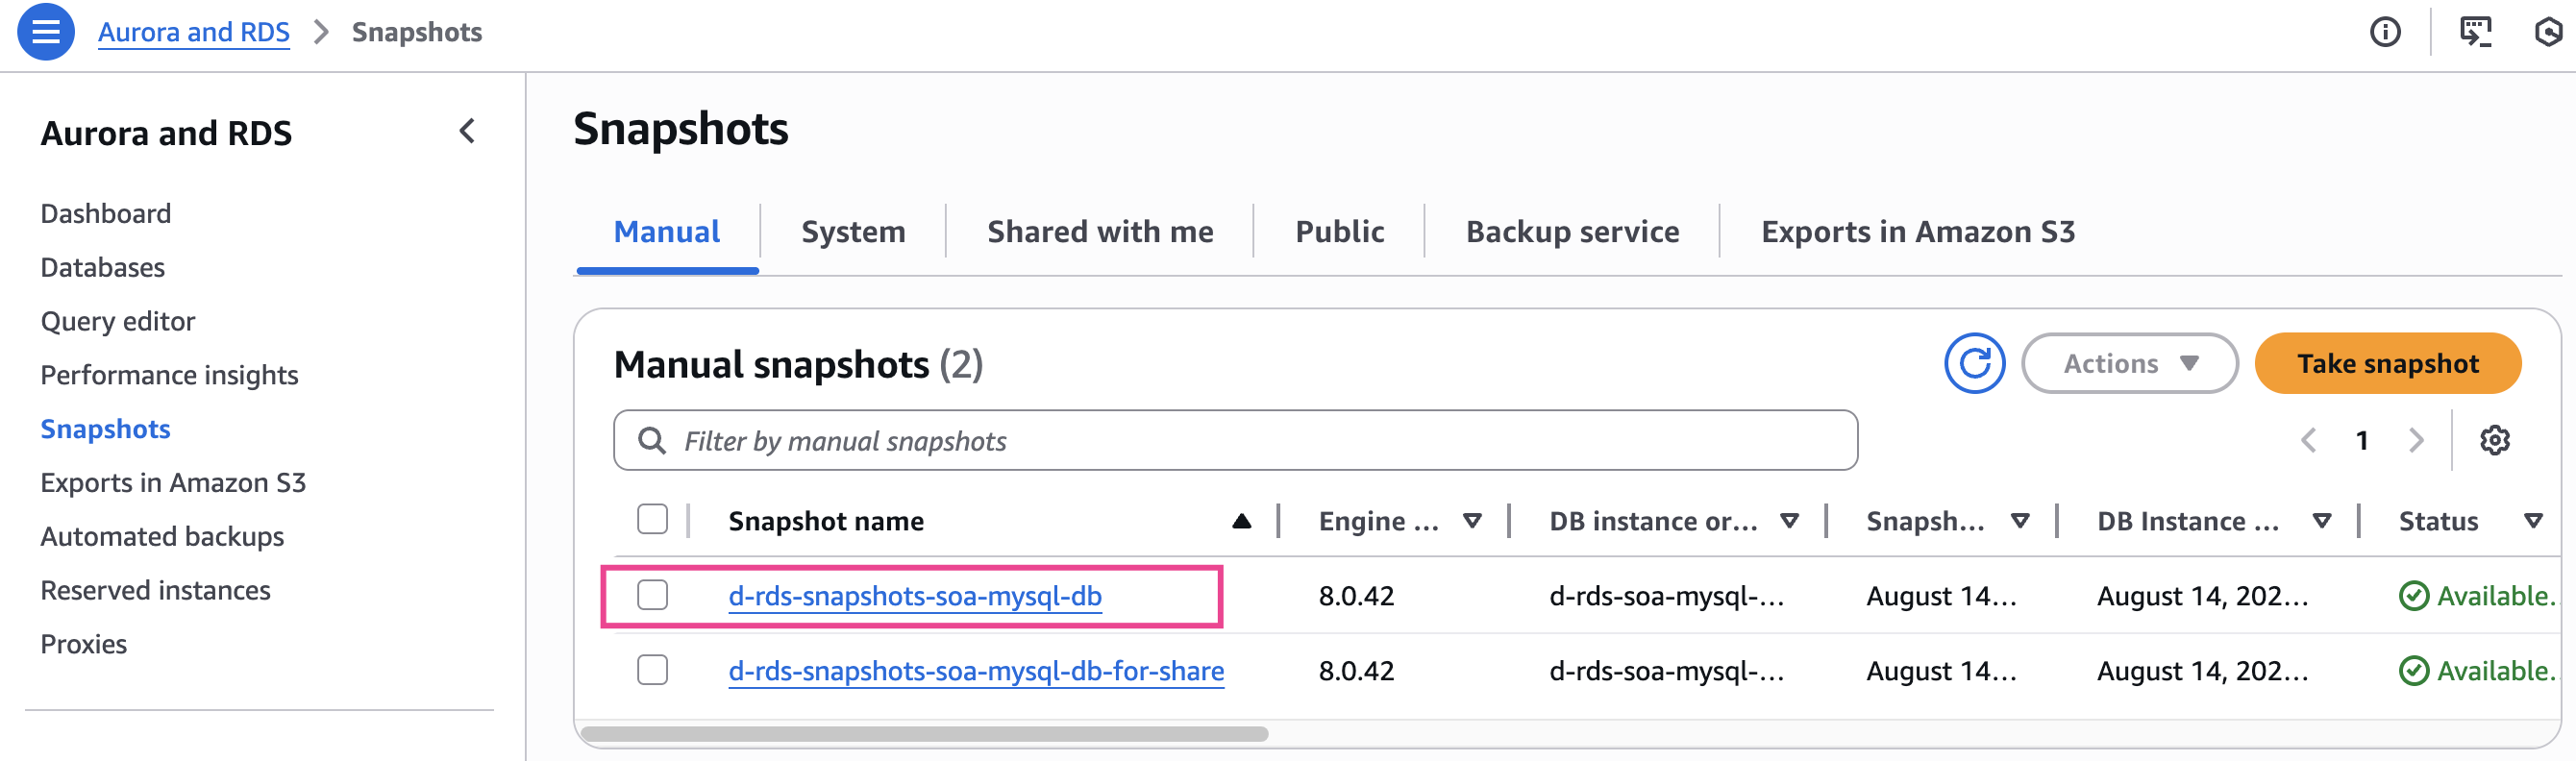
Task: Open the d-rds-snapshots-soa-mysql-db-for-share snapshot link
Action: coord(975,671)
